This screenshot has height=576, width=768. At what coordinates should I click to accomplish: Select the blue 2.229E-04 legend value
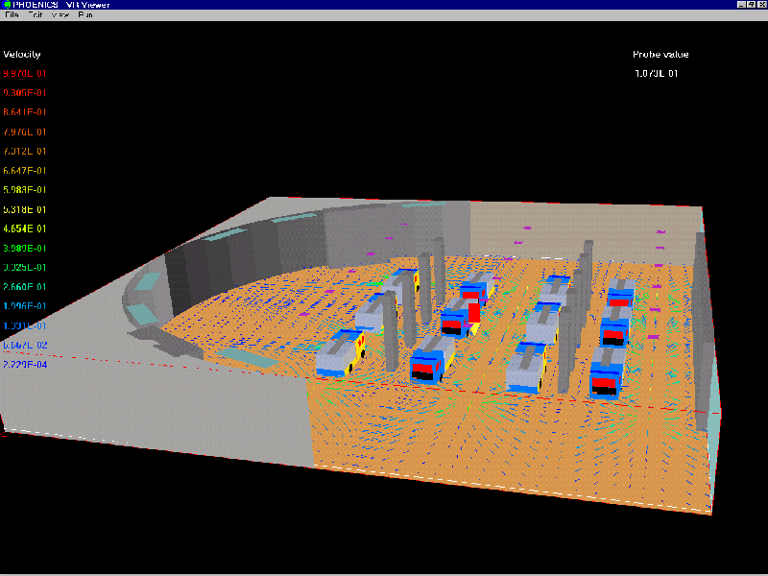pos(25,364)
